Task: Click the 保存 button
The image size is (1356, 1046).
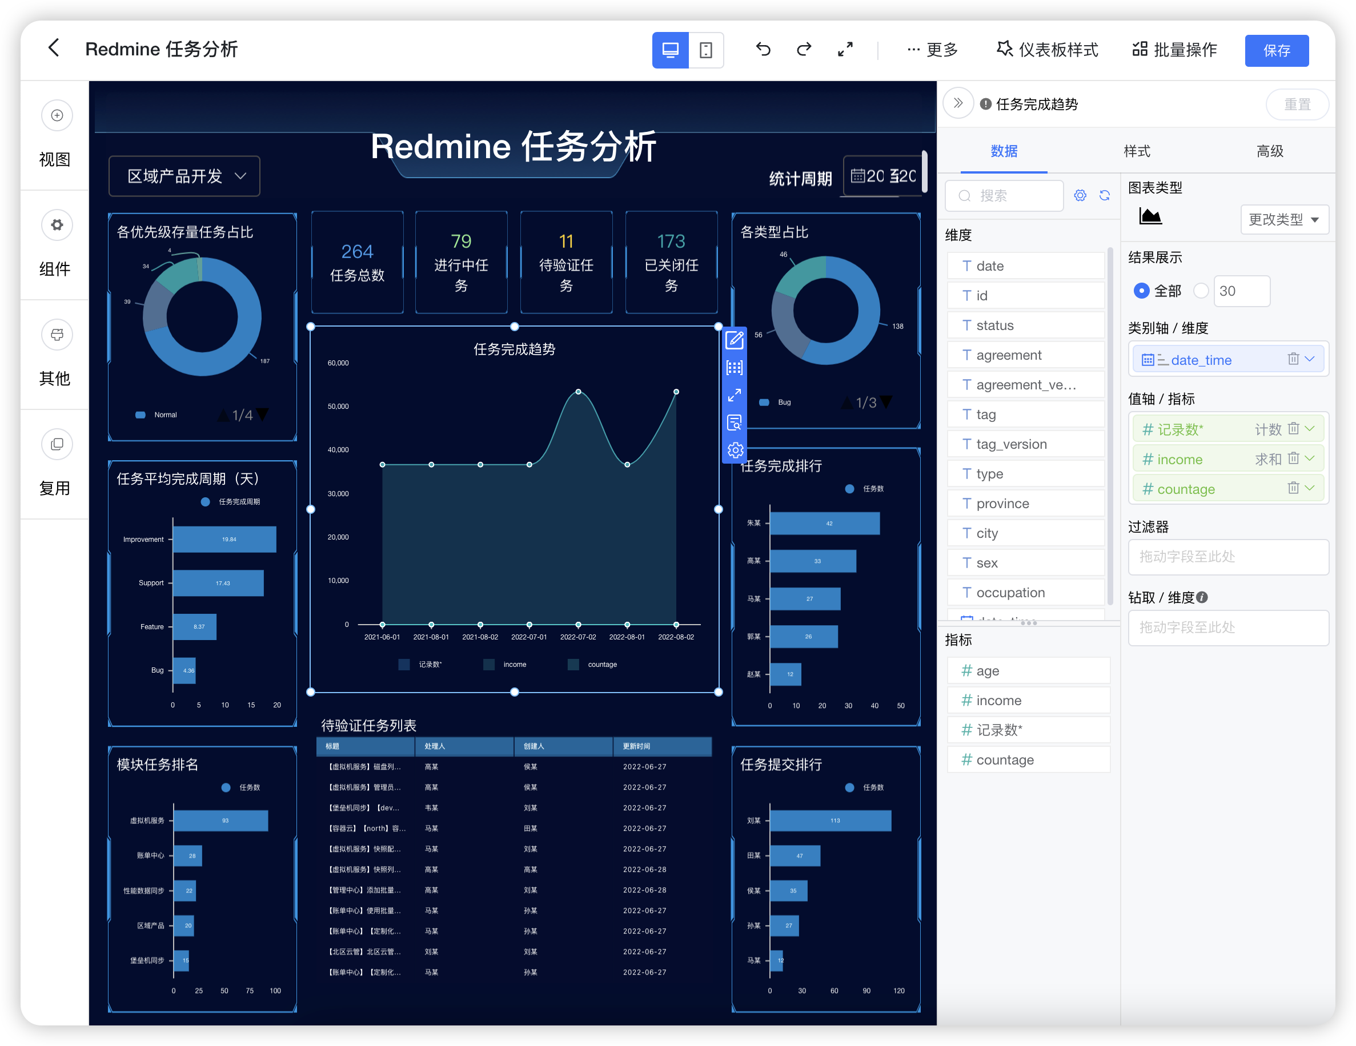Action: coord(1277,50)
